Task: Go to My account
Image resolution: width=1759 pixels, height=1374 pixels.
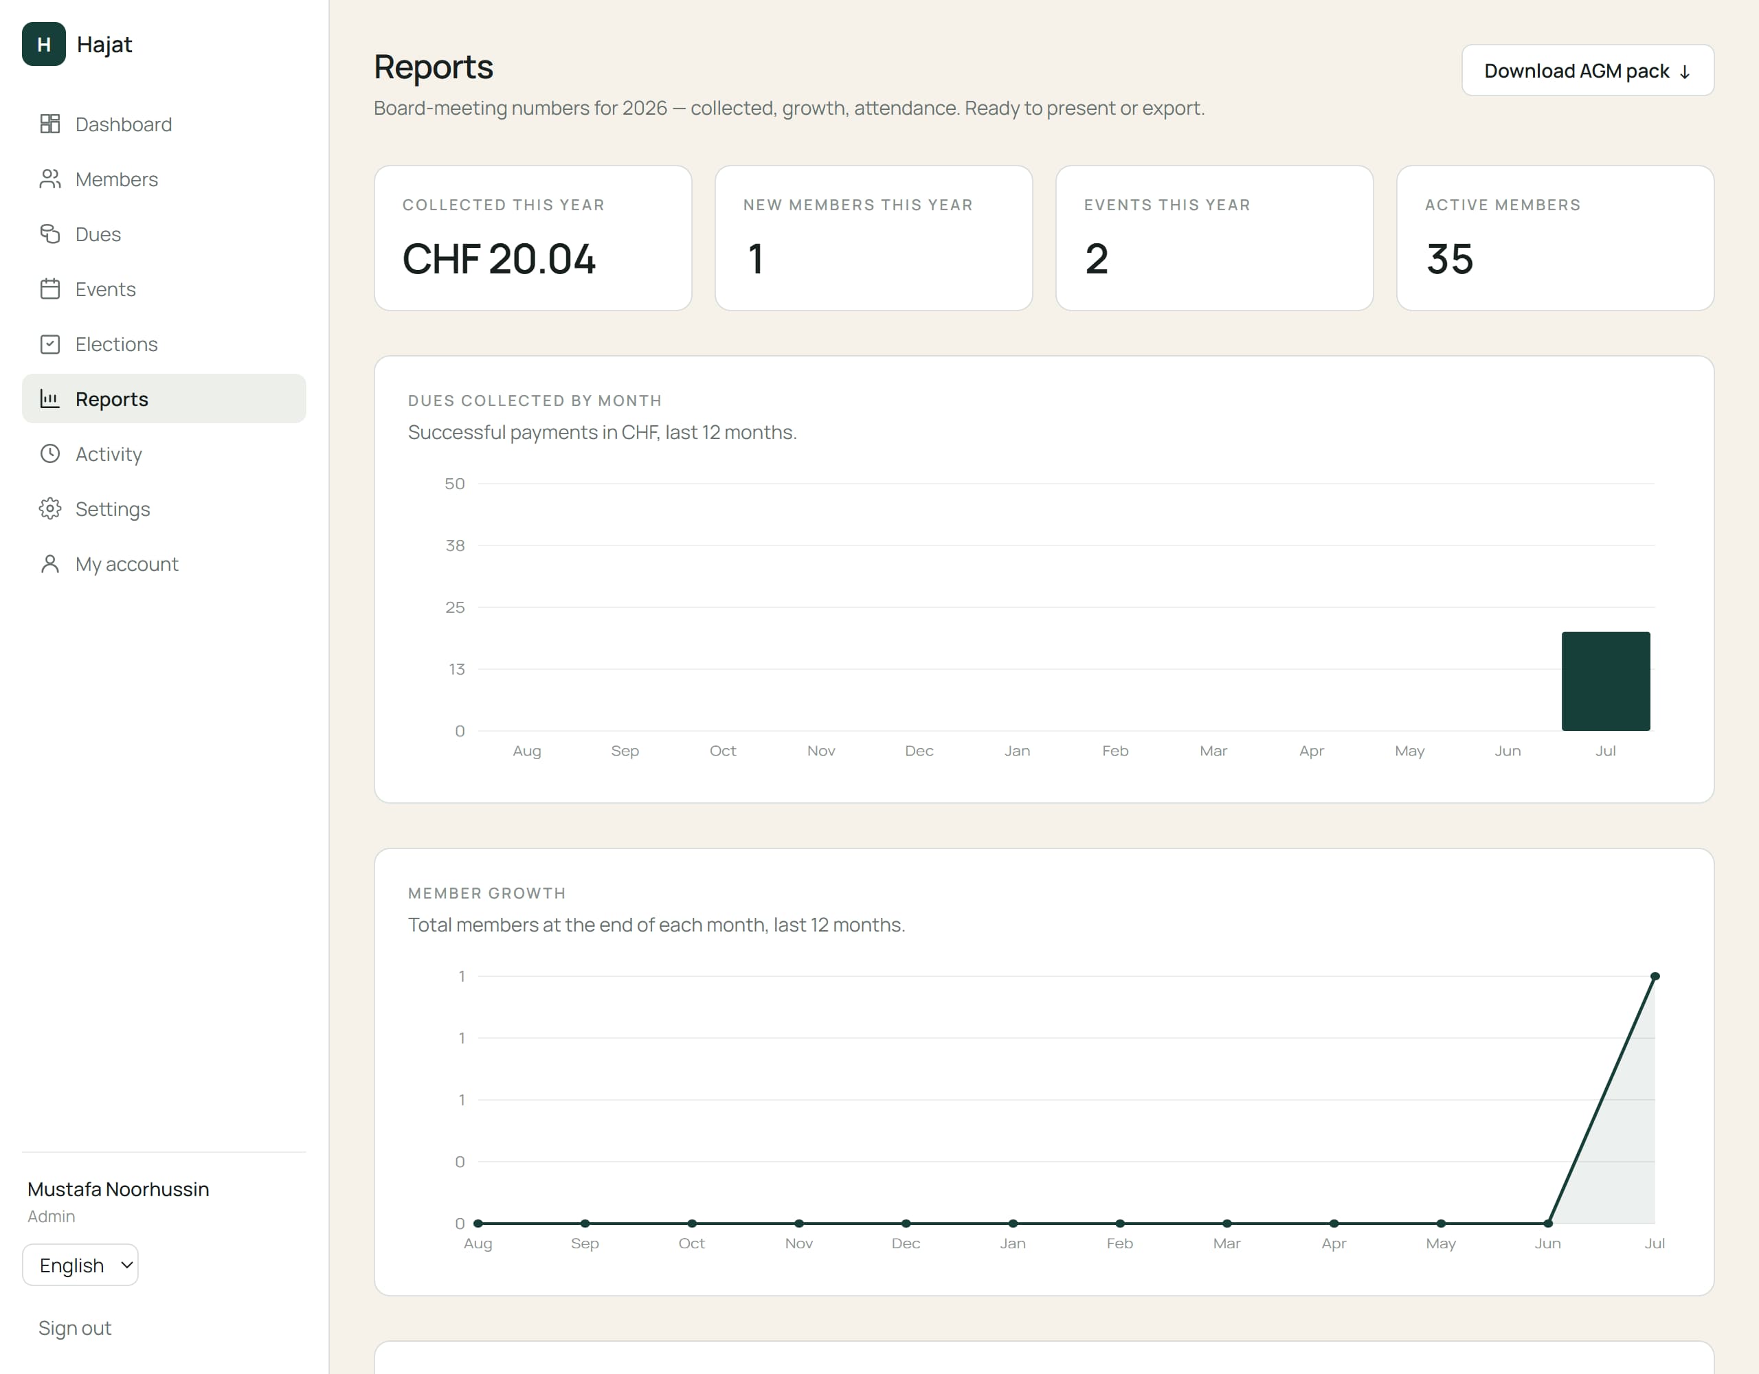Action: click(x=164, y=564)
